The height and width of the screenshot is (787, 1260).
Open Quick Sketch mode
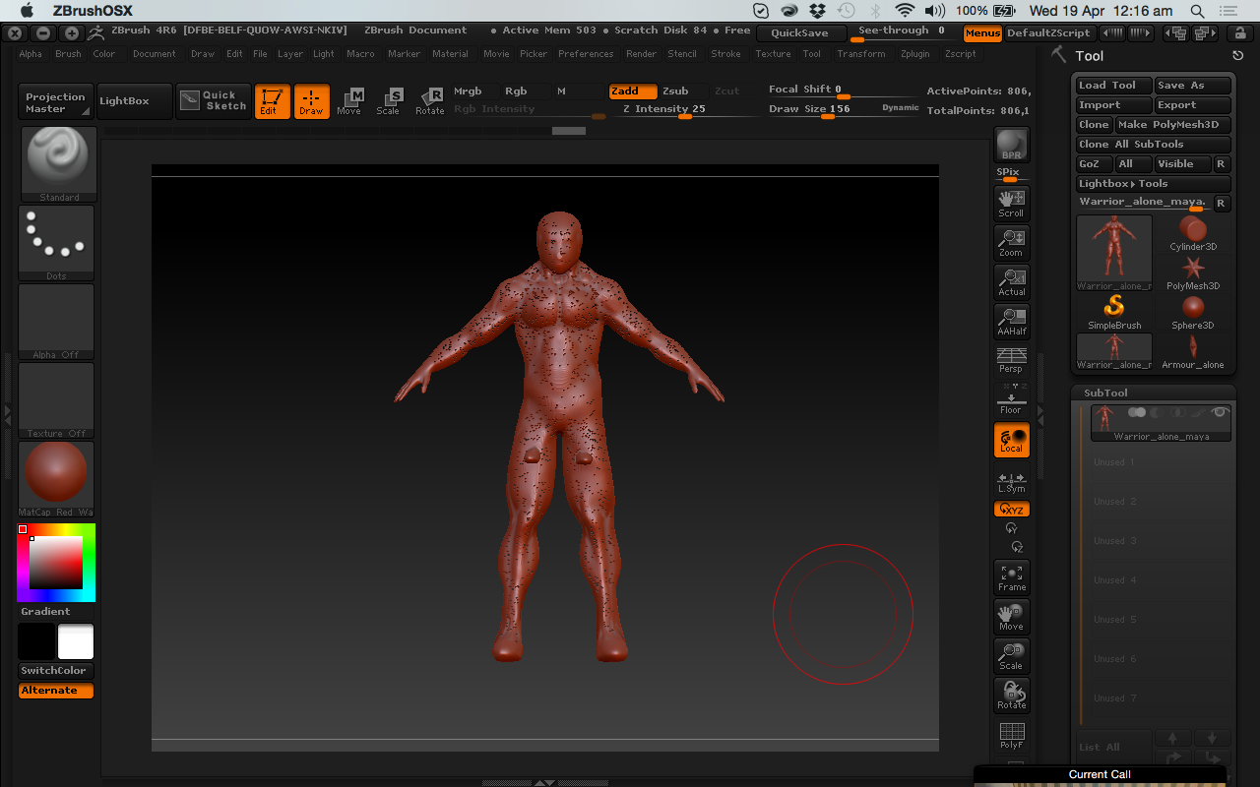214,101
